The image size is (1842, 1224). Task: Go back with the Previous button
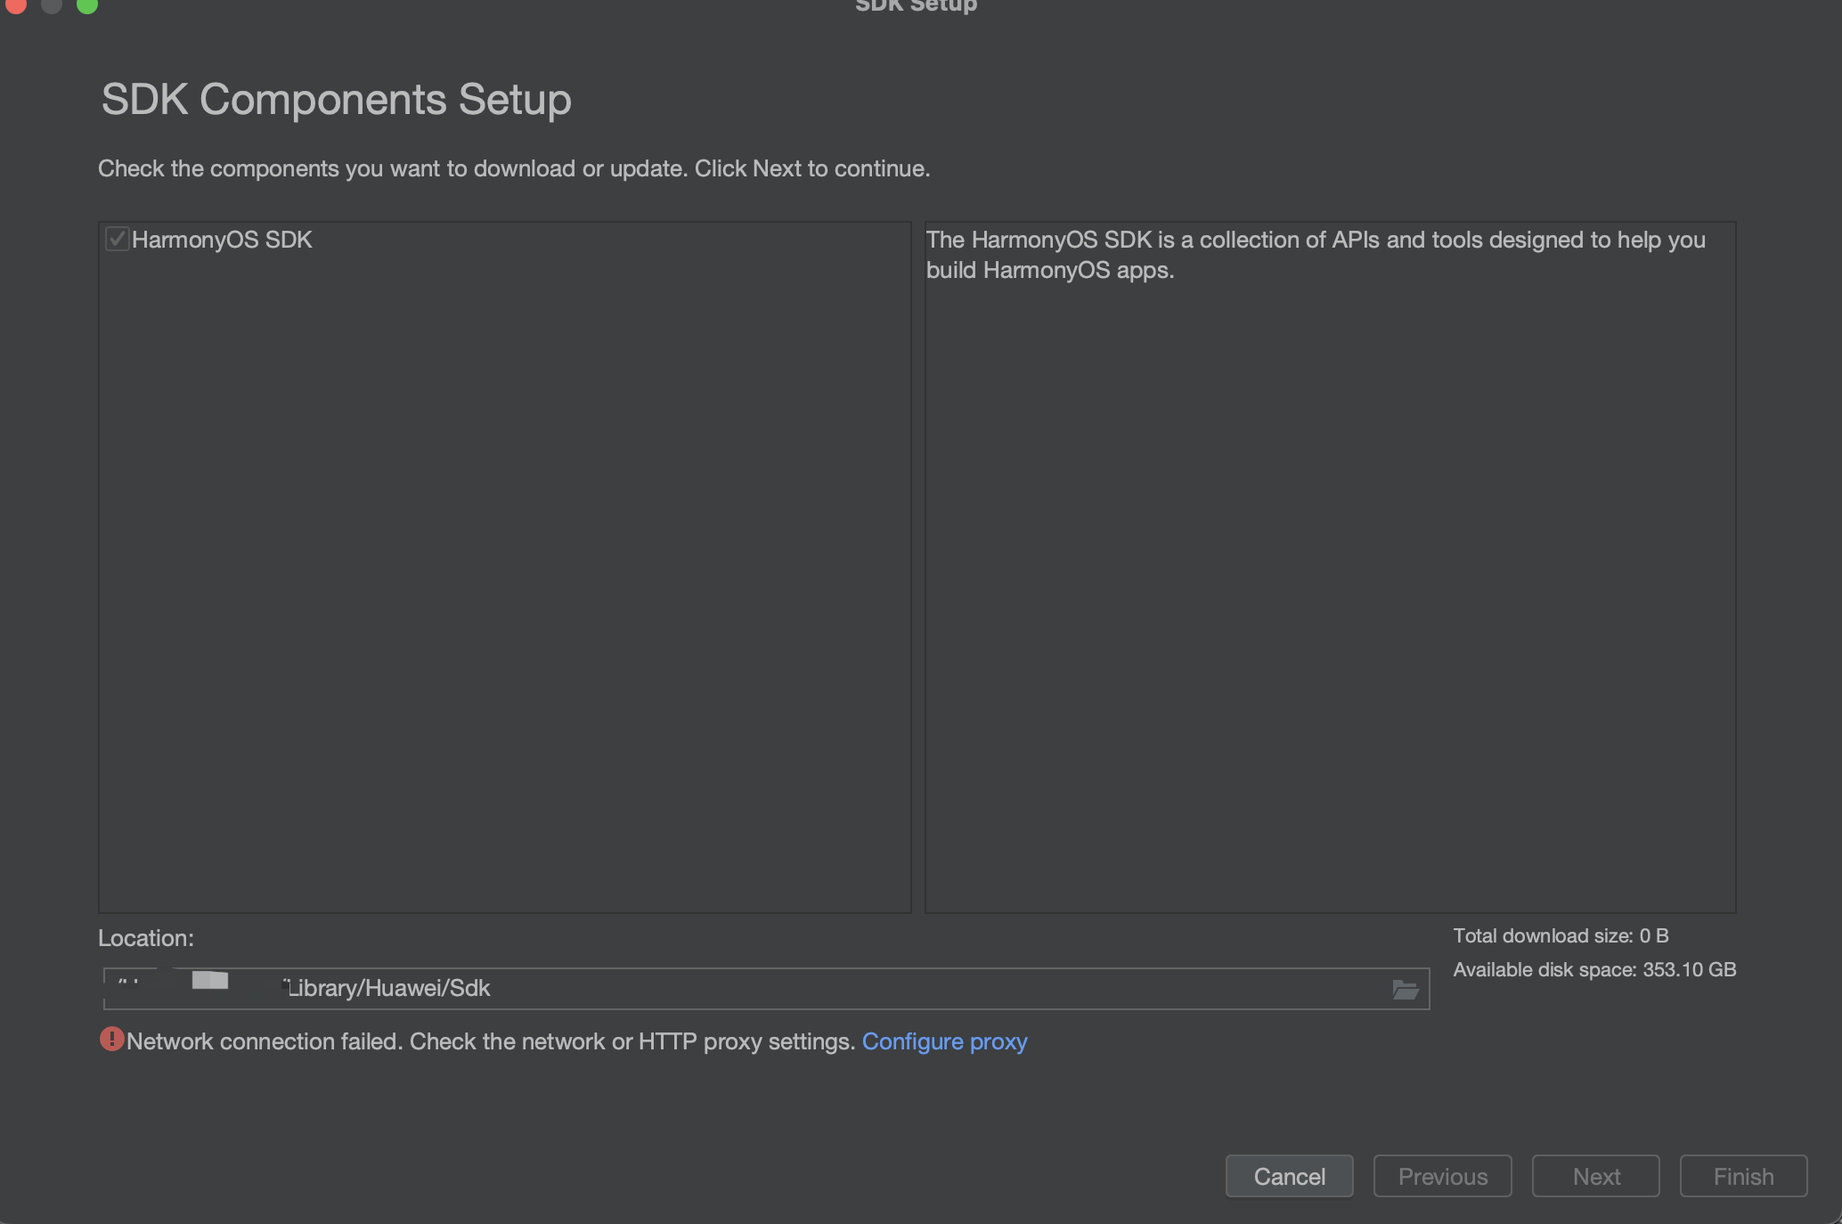click(1442, 1176)
